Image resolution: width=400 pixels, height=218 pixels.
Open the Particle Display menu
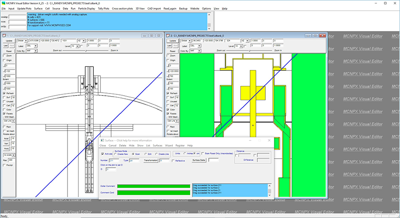[x=87, y=8]
